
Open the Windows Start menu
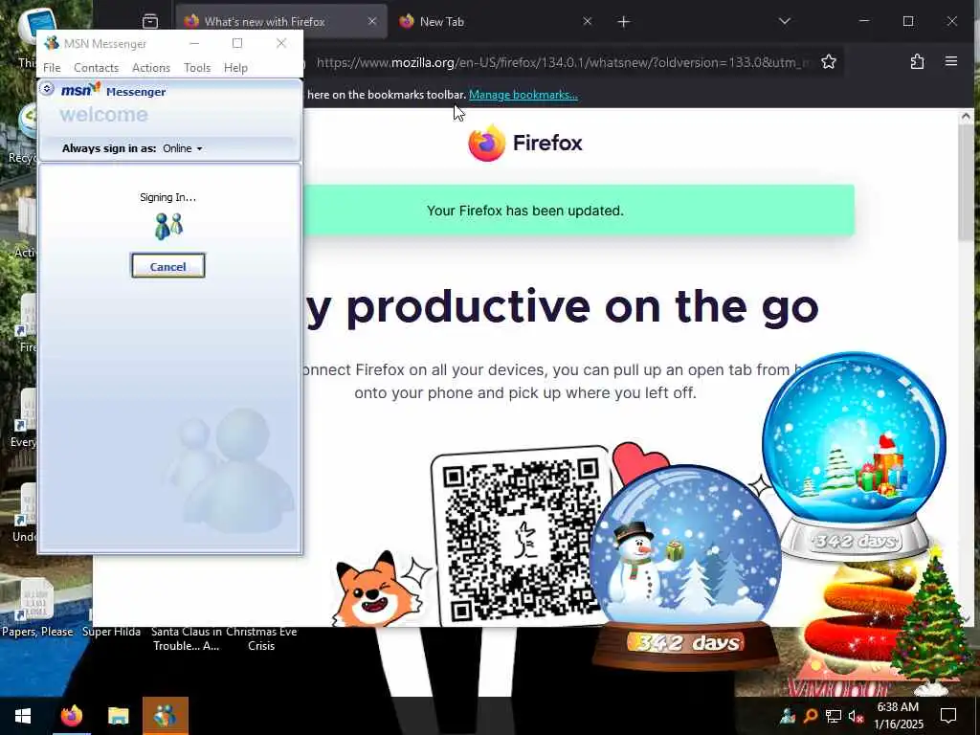pos(23,716)
